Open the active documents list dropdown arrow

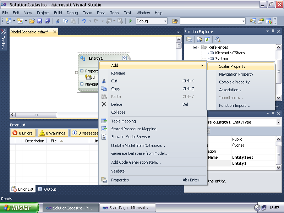[x=178, y=32]
